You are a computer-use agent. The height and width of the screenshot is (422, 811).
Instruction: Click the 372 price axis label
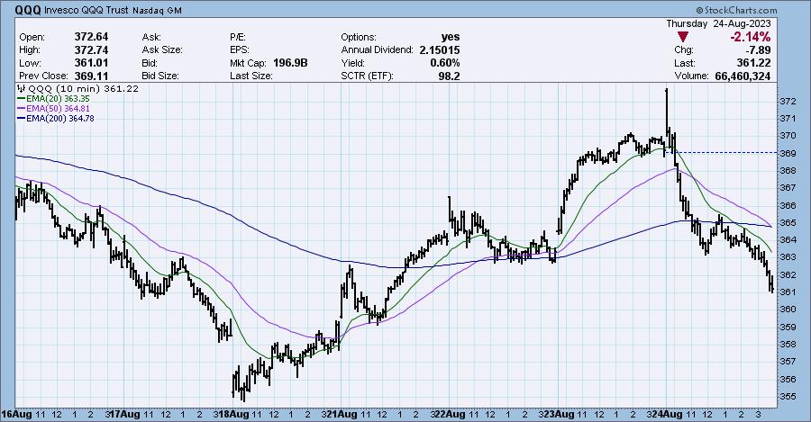coord(788,102)
